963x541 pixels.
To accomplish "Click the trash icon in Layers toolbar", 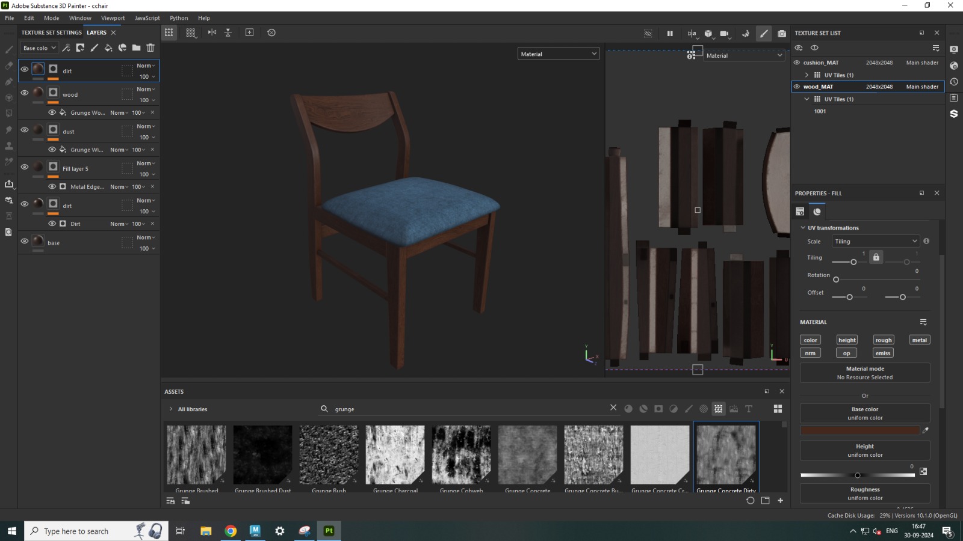I will pyautogui.click(x=150, y=47).
